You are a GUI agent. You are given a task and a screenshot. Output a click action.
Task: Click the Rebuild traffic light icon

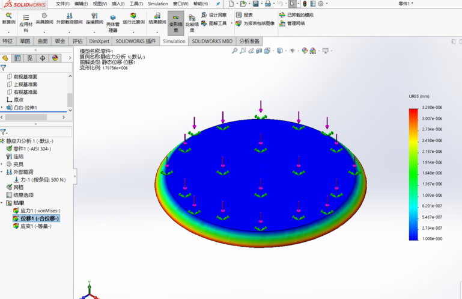(x=305, y=4)
